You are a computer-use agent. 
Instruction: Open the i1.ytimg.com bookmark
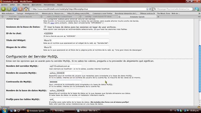coord(79,13)
